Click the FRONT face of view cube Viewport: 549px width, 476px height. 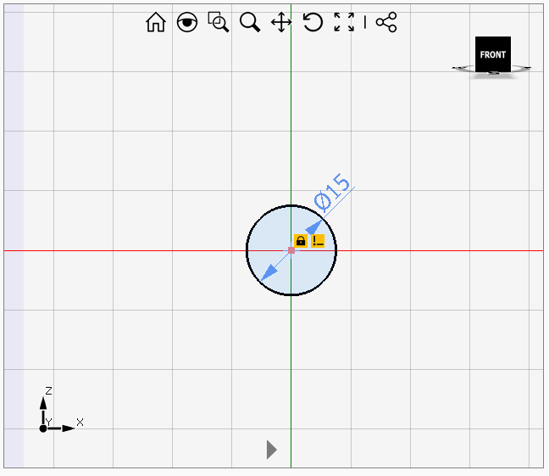[x=492, y=54]
